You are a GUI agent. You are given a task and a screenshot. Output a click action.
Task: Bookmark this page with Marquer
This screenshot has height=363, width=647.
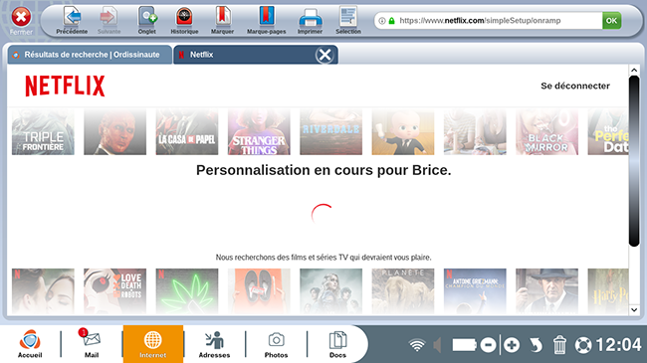pyautogui.click(x=222, y=20)
